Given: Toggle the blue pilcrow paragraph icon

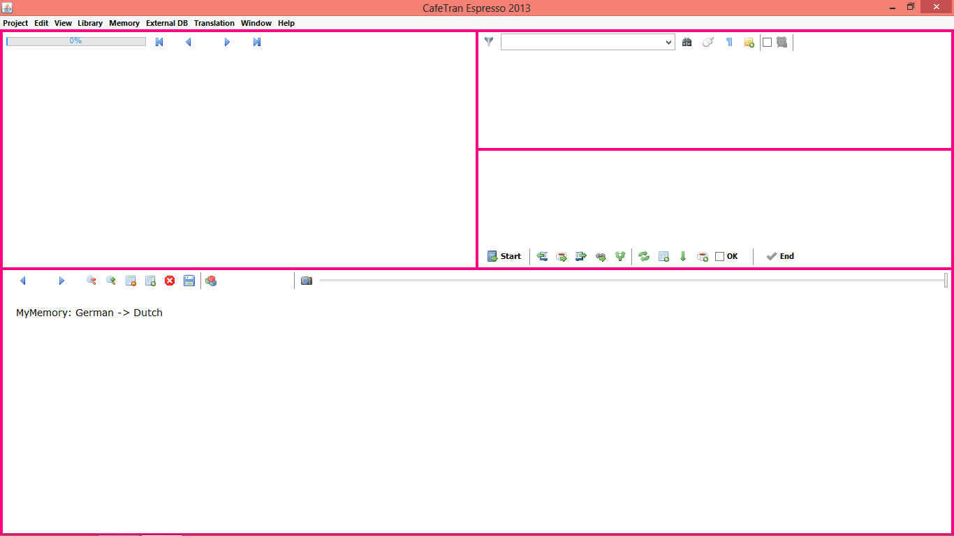Looking at the screenshot, I should pos(729,42).
